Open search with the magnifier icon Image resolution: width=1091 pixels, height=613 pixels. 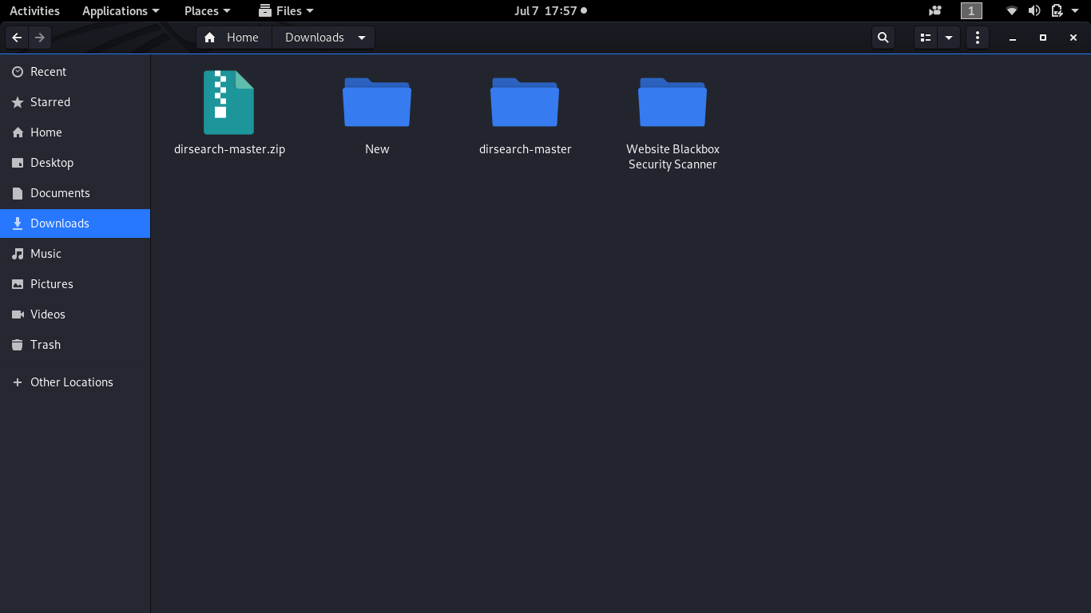click(x=883, y=38)
